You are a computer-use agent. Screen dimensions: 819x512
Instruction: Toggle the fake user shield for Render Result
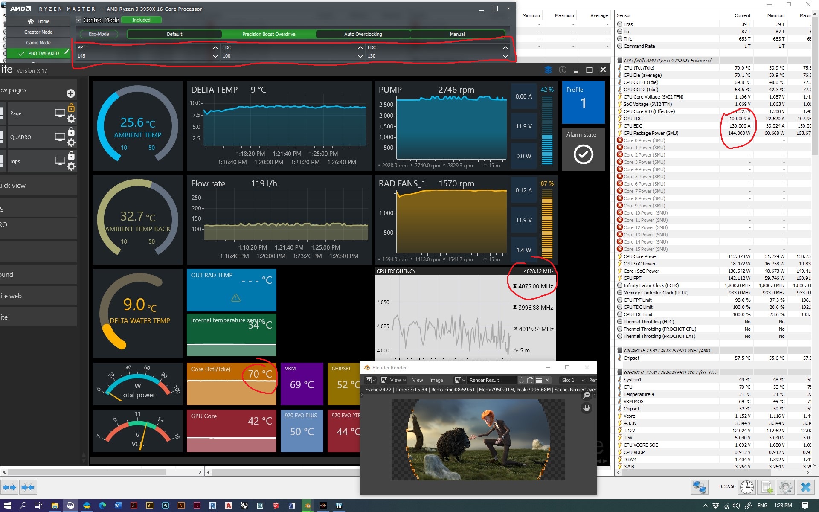click(521, 380)
